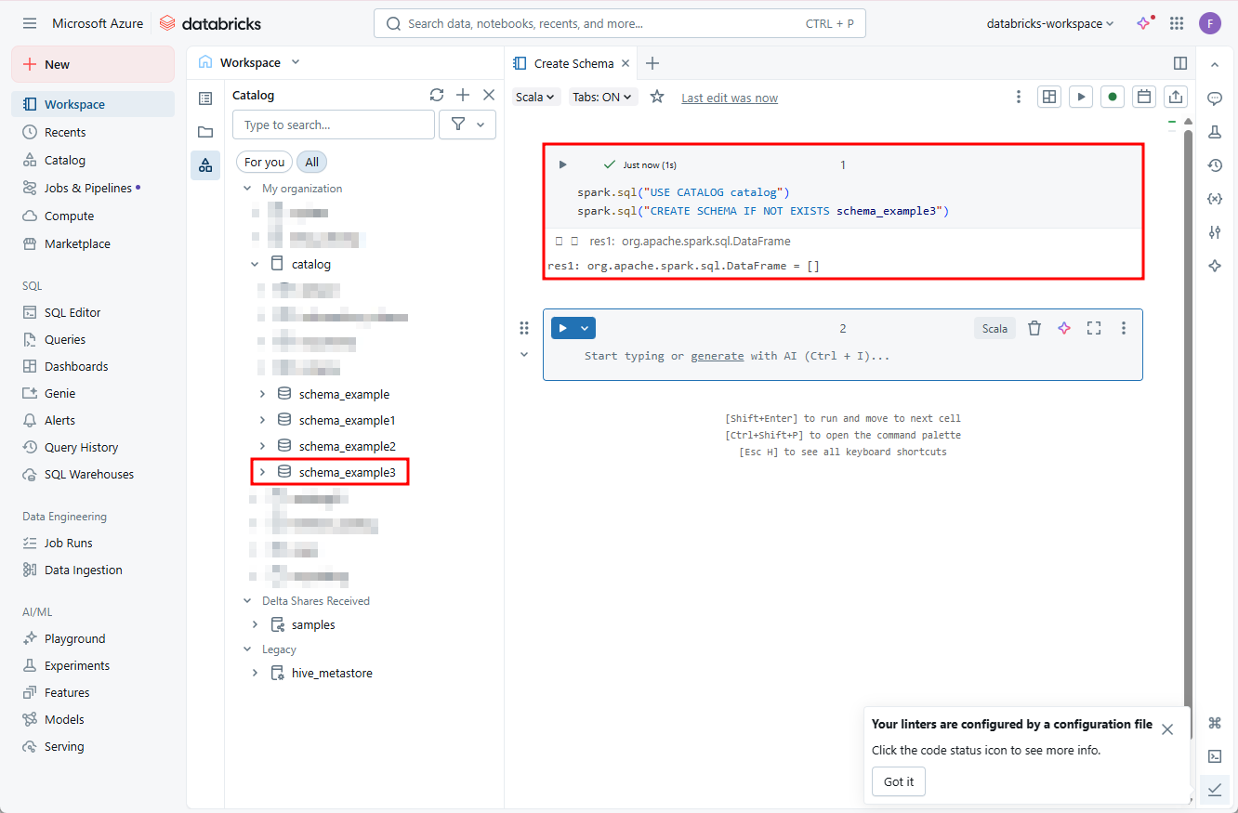Switch to the Create Schema tab
The width and height of the screenshot is (1238, 813).
(573, 63)
